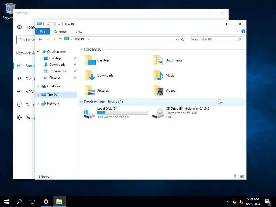Click VPN in Settings window
Image resolution: width=276 pixels, height=207 pixels.
(x=30, y=92)
